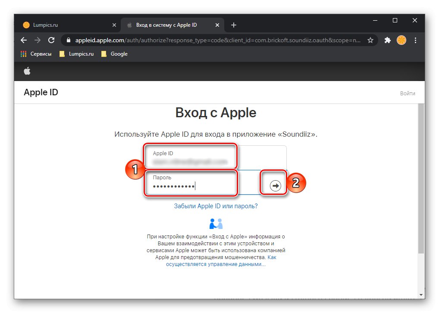Open the Как осуществляется управление данными link
The height and width of the screenshot is (313, 439).
[x=221, y=261]
